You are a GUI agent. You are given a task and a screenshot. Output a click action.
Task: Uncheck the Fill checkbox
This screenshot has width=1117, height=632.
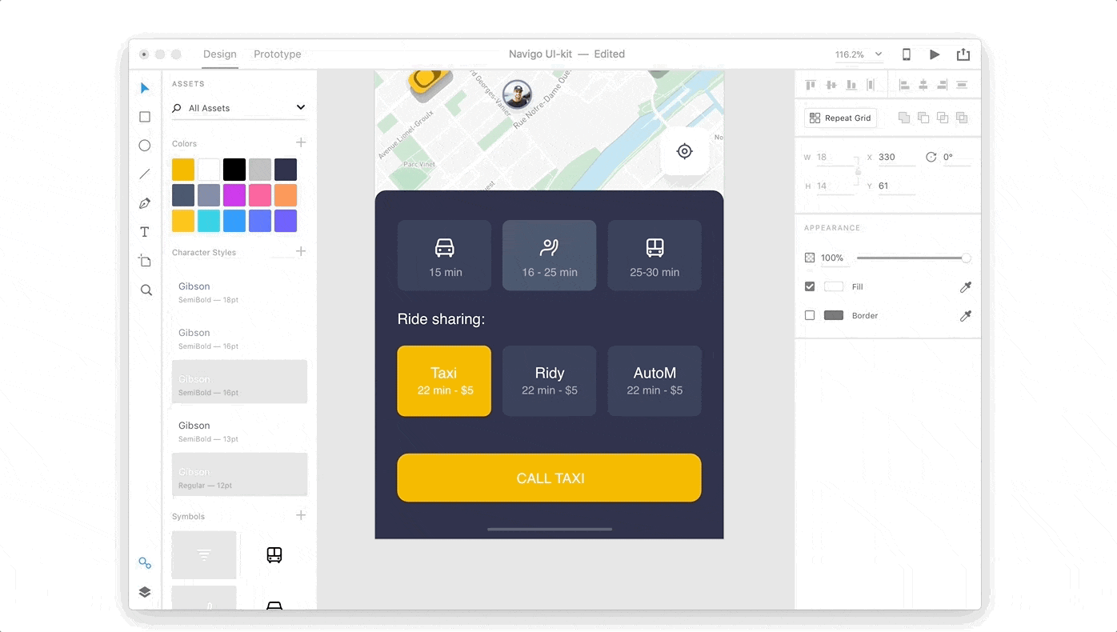(810, 286)
